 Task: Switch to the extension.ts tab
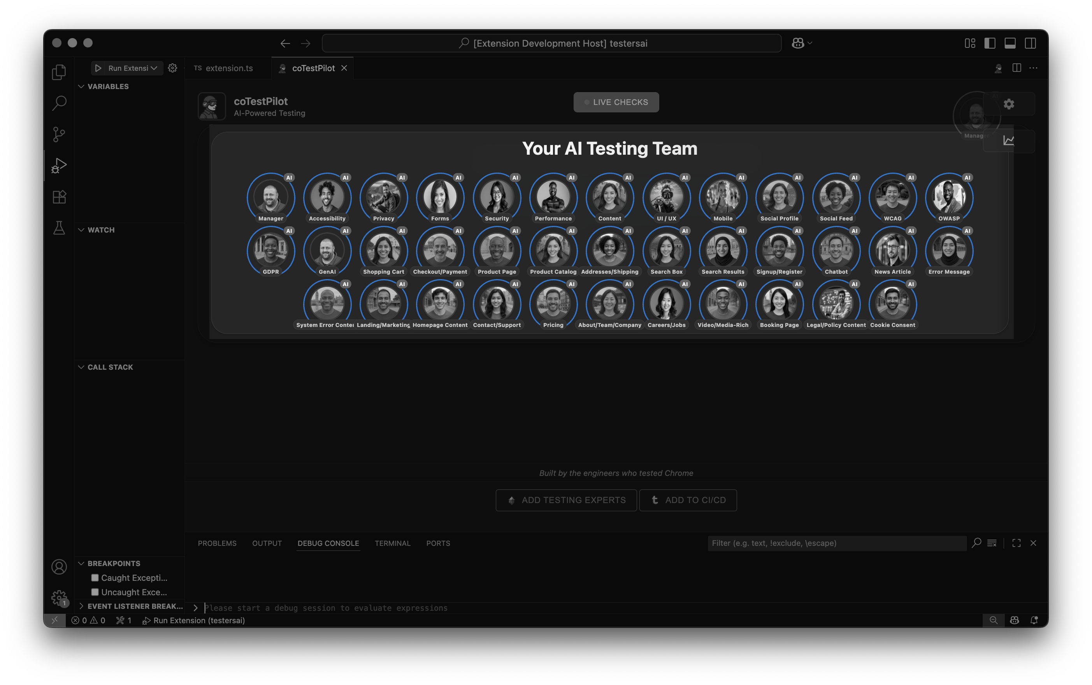click(228, 68)
